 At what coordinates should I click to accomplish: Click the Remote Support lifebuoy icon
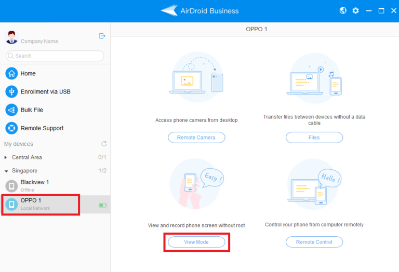pos(11,128)
